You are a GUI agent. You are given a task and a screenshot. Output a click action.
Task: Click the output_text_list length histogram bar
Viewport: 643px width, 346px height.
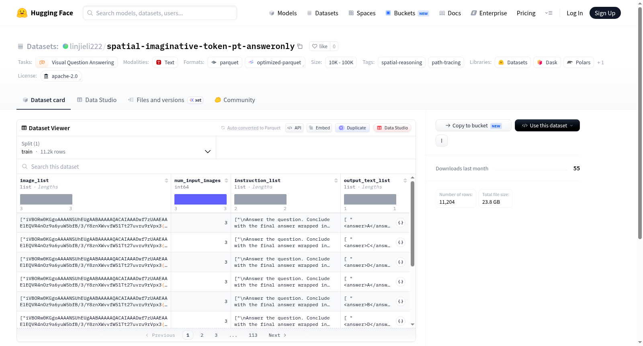[370, 199]
